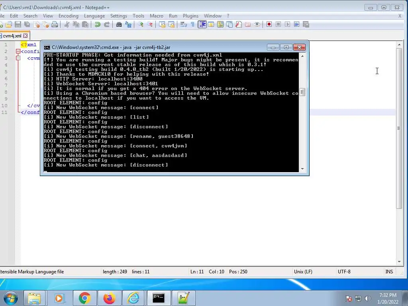Click the cmd window scrollbar thumb
Image resolution: width=408 pixels, height=306 pixels.
(302, 92)
